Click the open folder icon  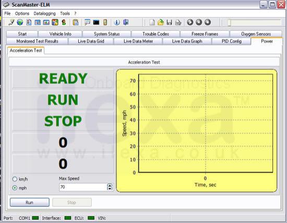coord(161,23)
